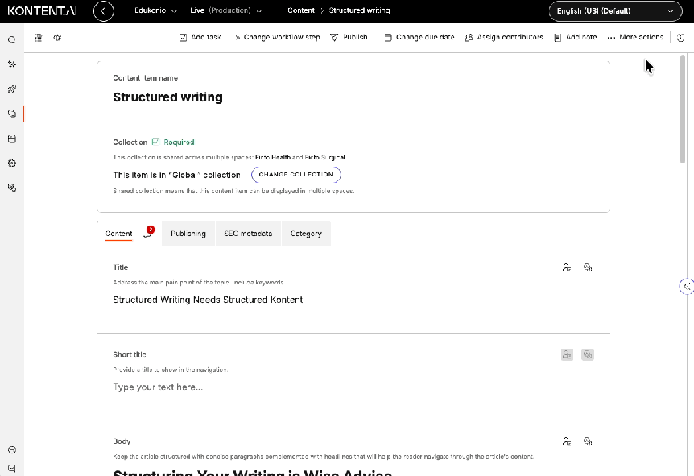Screen dimensions: 694x476
Task: Click the Structured writing breadcrumb
Action: pyautogui.click(x=359, y=10)
